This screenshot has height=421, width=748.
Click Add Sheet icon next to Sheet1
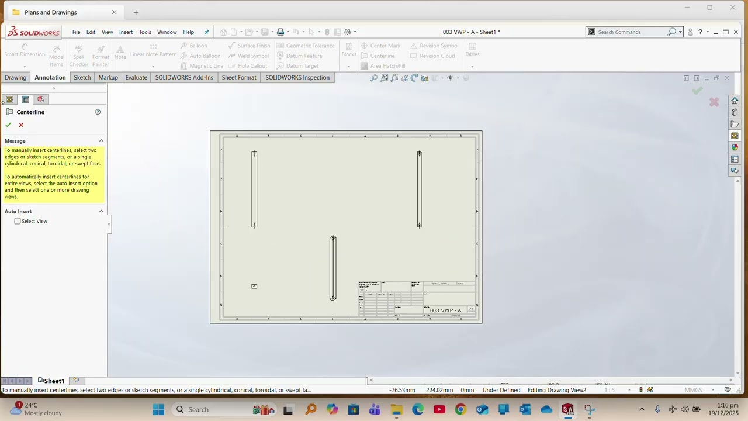(76, 380)
